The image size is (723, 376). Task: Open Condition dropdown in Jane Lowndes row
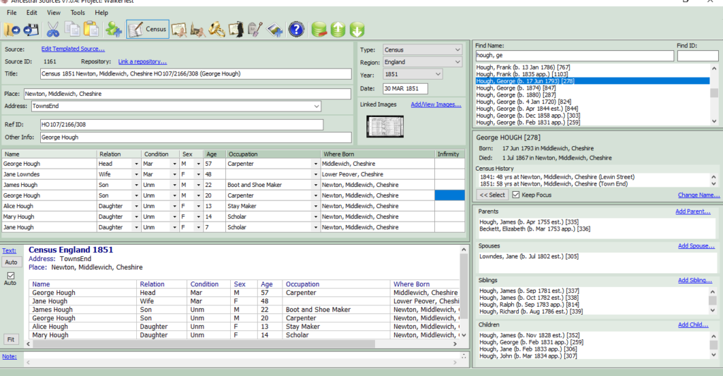coord(174,175)
